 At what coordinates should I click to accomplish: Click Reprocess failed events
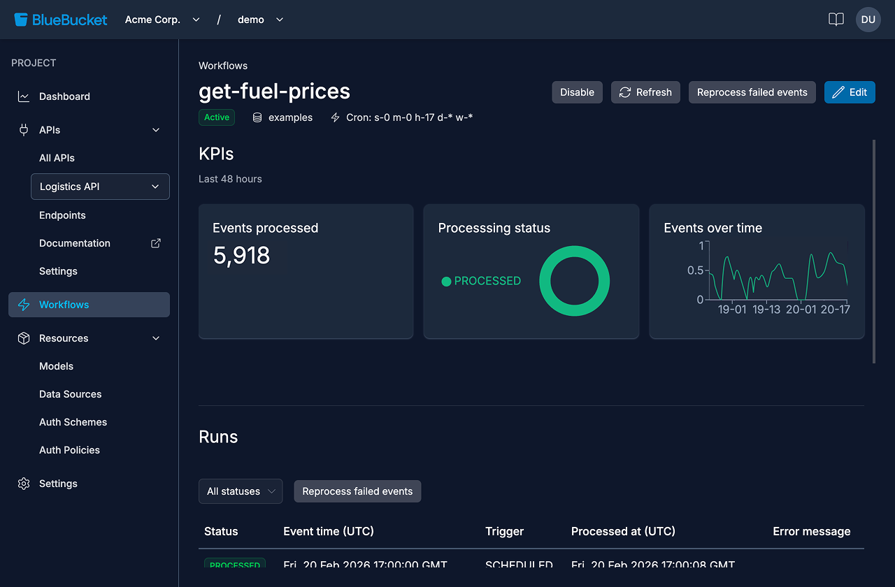pos(752,92)
